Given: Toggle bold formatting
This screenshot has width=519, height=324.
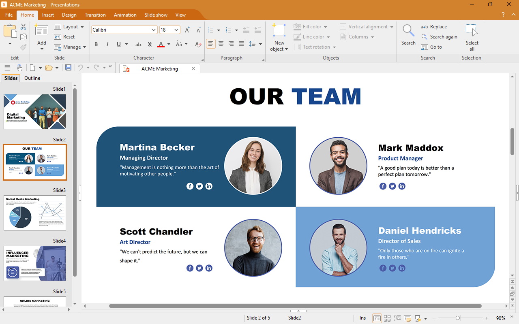Looking at the screenshot, I should (x=96, y=45).
